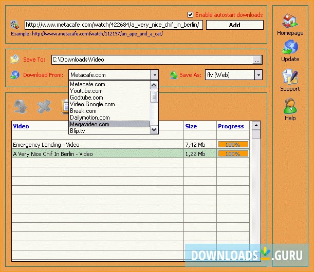Click the film reel icon beside URL field

pos(15,25)
